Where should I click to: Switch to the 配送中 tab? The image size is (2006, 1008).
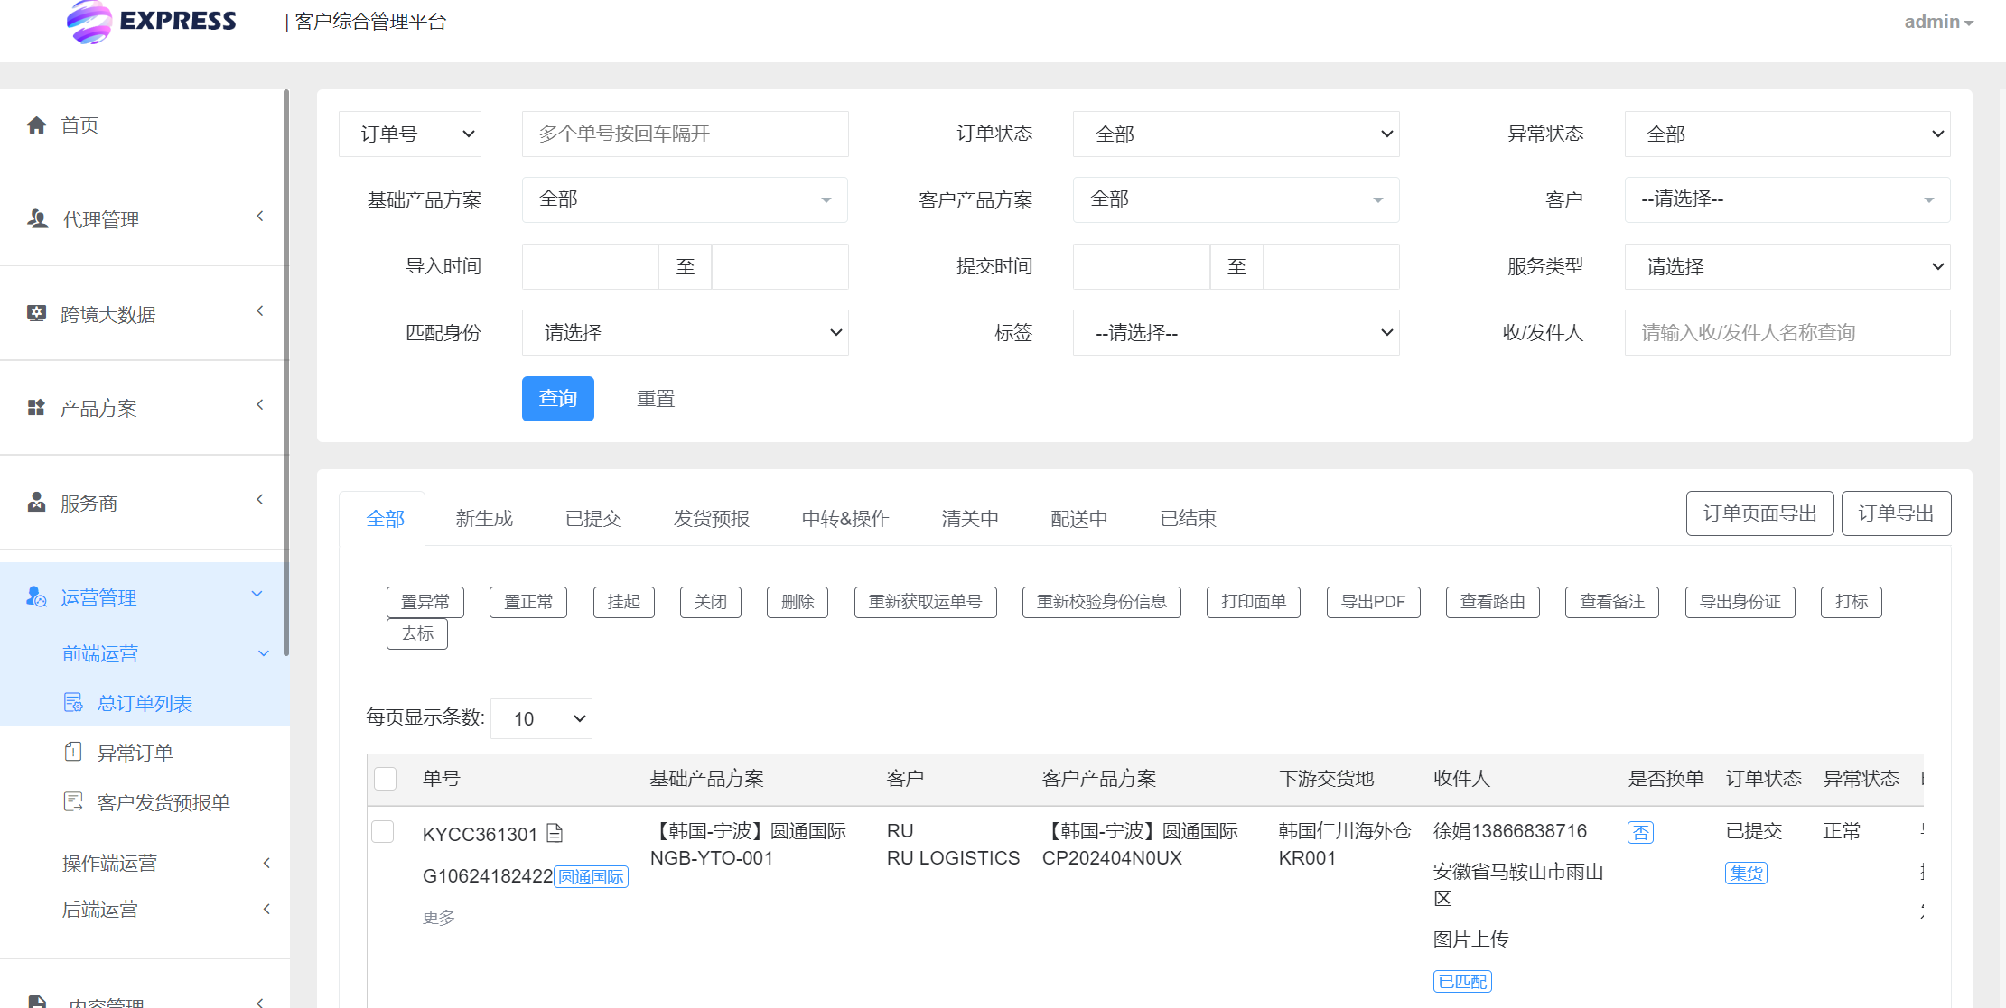[x=1079, y=519]
